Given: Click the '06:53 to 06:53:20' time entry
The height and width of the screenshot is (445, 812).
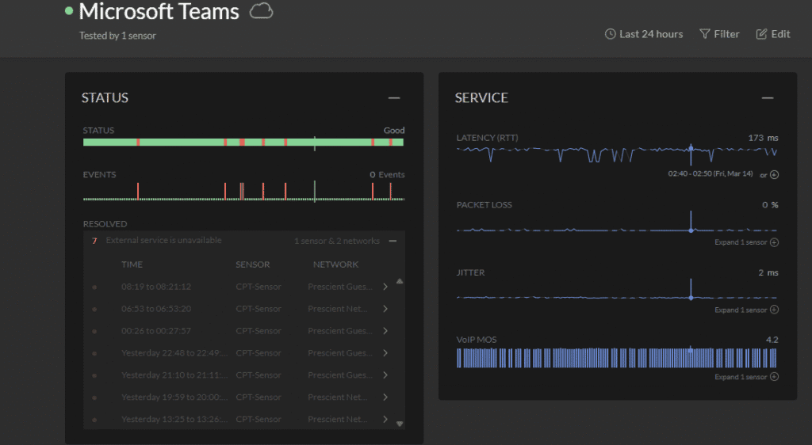Looking at the screenshot, I should coord(156,309).
